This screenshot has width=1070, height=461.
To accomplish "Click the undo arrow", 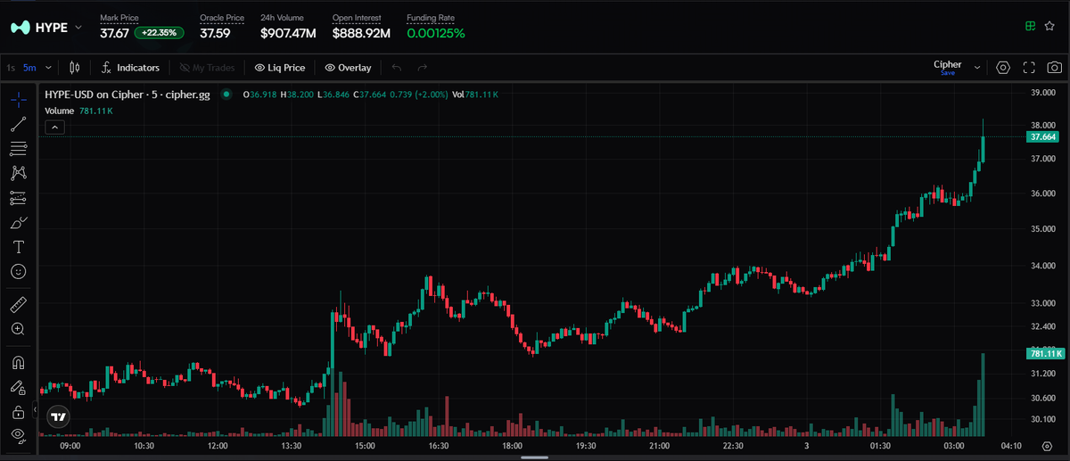I will [x=397, y=67].
